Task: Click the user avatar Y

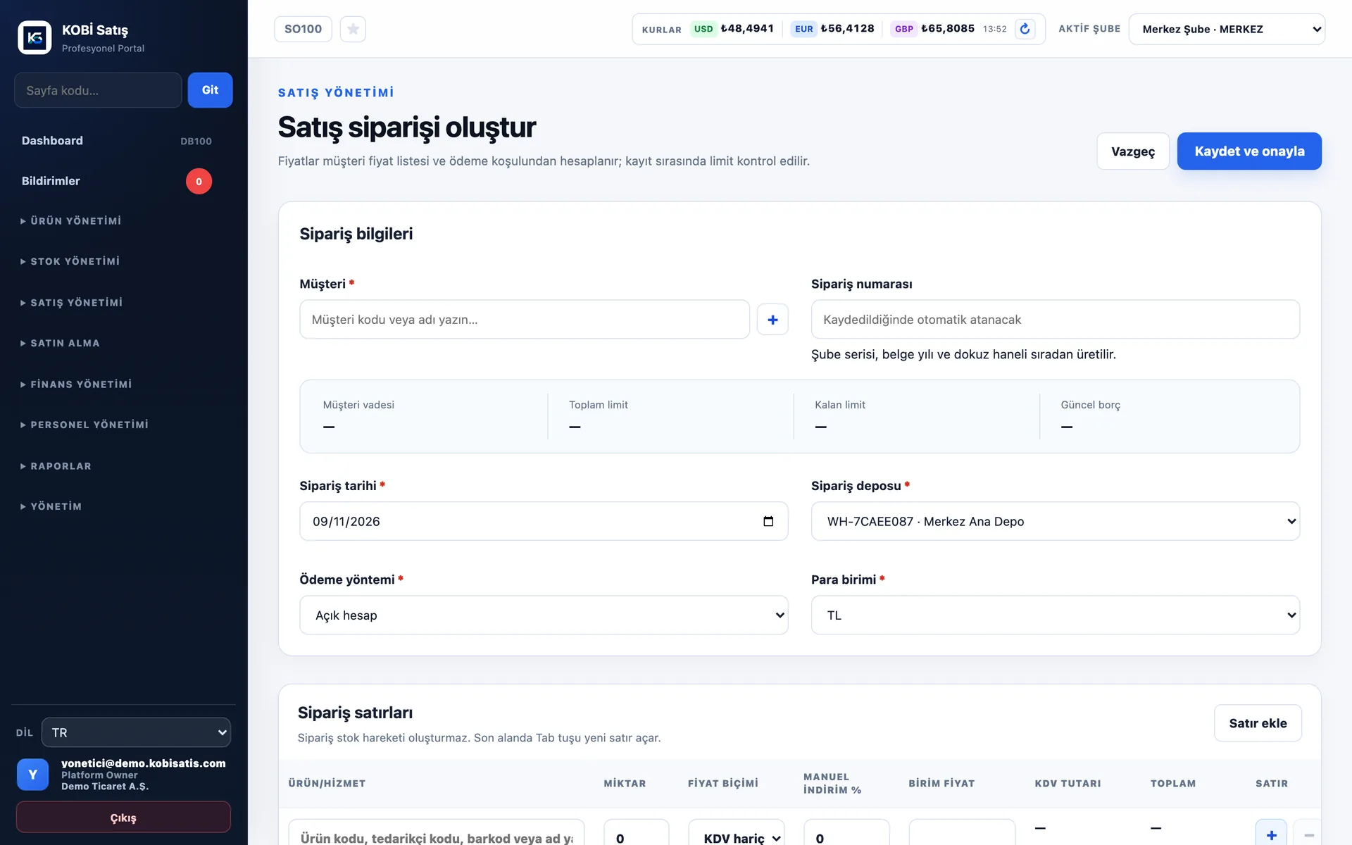Action: [32, 775]
